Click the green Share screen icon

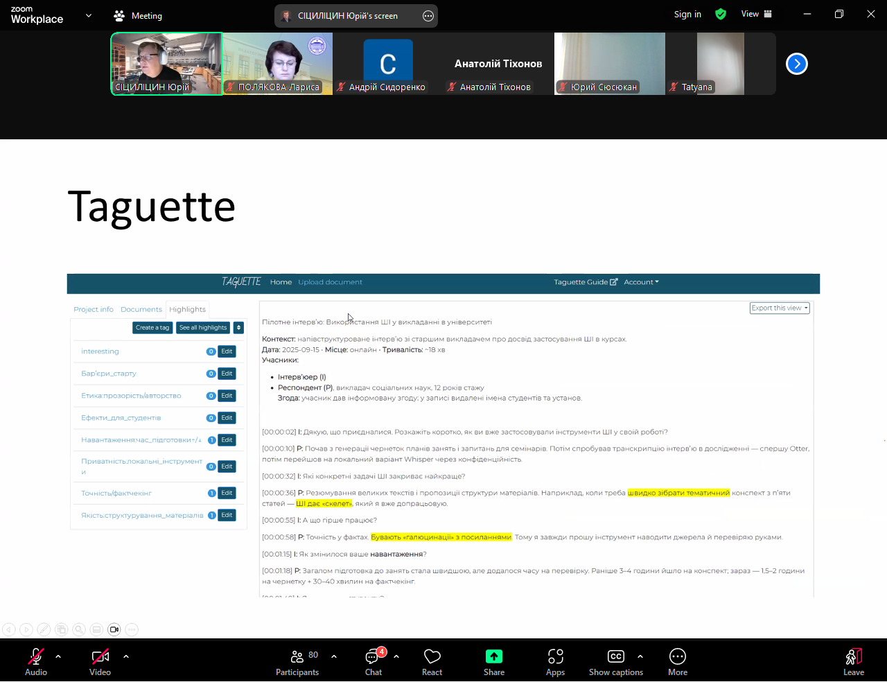click(x=493, y=657)
